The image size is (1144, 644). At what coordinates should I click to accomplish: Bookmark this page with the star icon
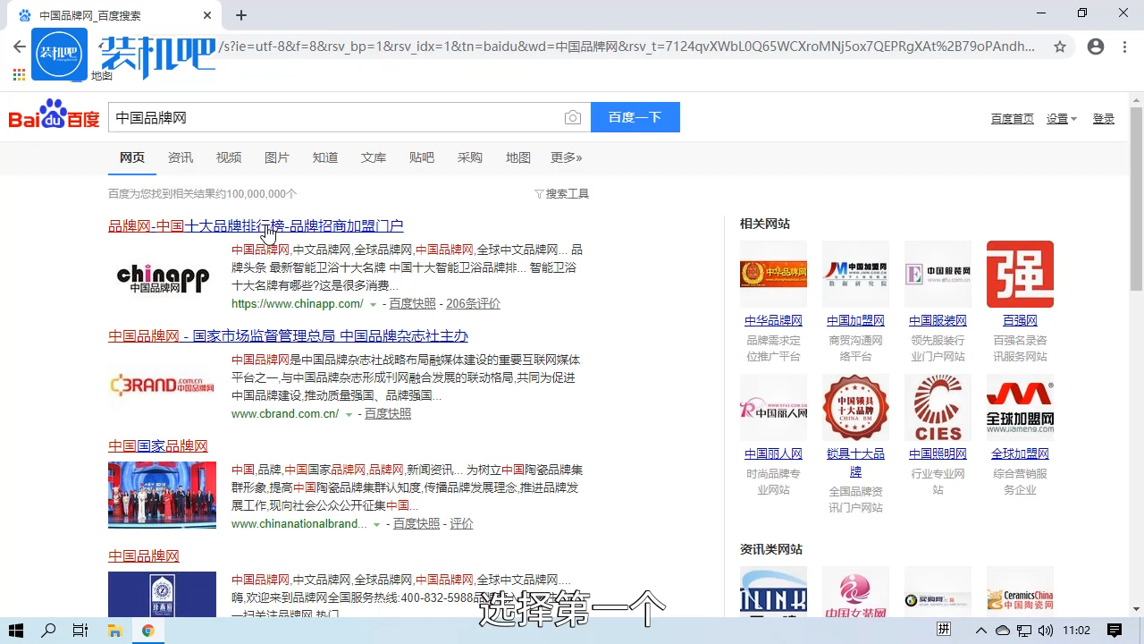tap(1060, 47)
